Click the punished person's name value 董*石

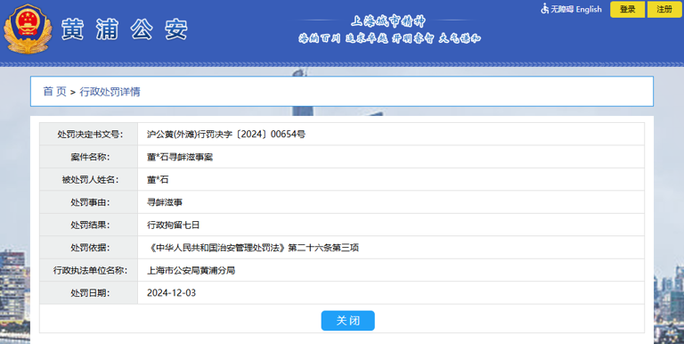158,180
